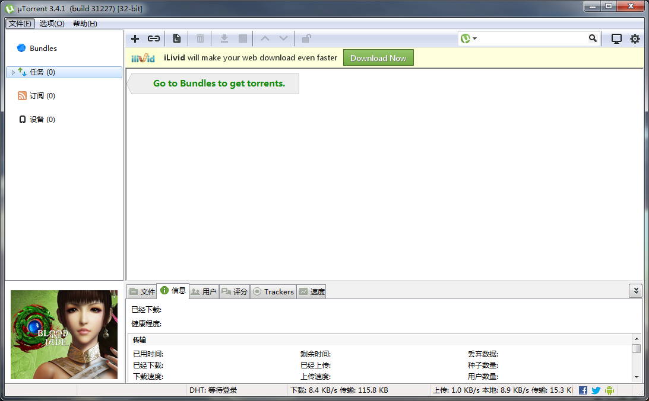Click the Move Up Queue arrow icon

[x=265, y=38]
